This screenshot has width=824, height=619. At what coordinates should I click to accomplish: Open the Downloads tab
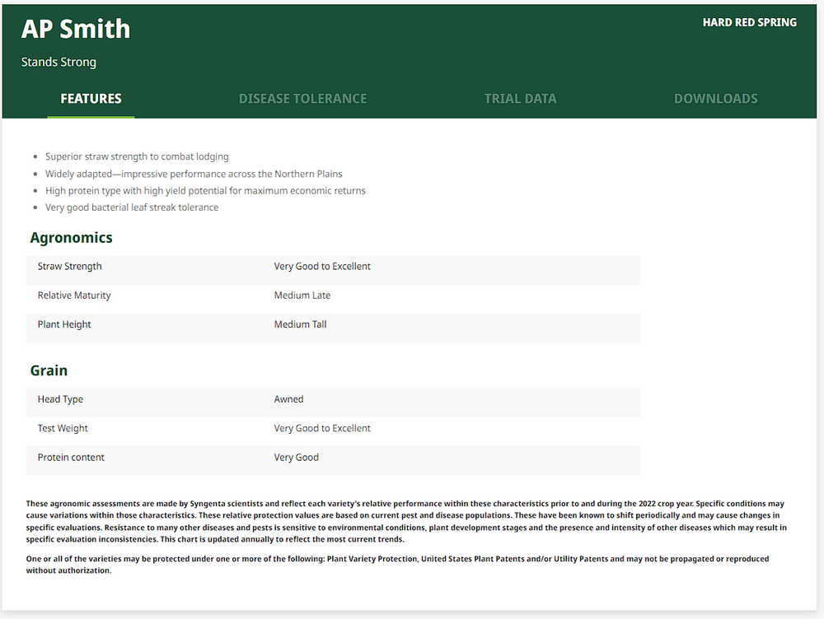(x=716, y=99)
